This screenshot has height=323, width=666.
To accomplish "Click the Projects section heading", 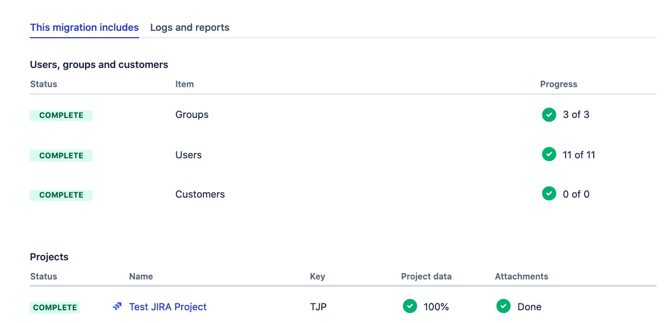I will [49, 257].
